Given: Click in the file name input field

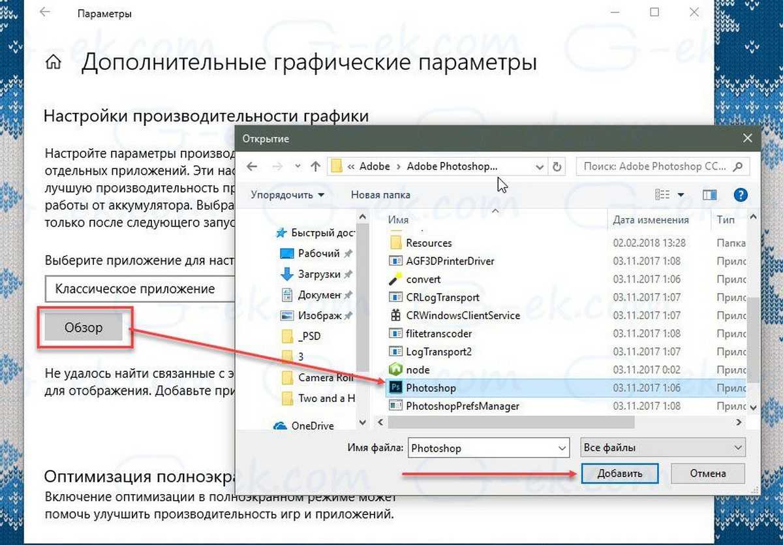Looking at the screenshot, I should pos(483,448).
